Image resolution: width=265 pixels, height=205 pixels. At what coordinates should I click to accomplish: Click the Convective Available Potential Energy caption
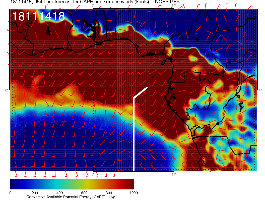(72, 197)
